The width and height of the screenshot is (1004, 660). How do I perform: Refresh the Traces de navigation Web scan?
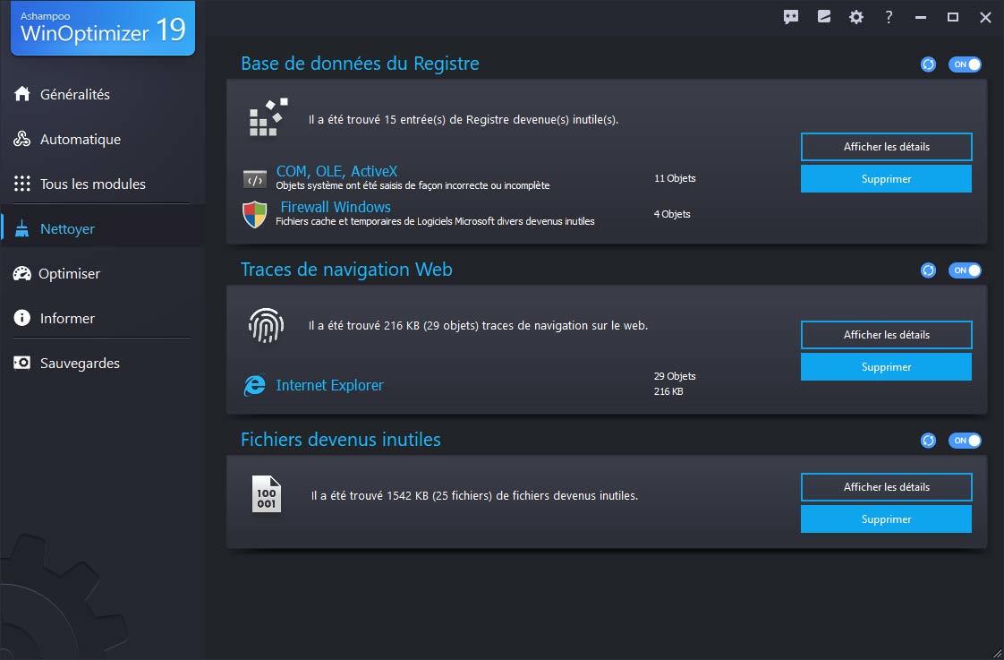coord(929,270)
